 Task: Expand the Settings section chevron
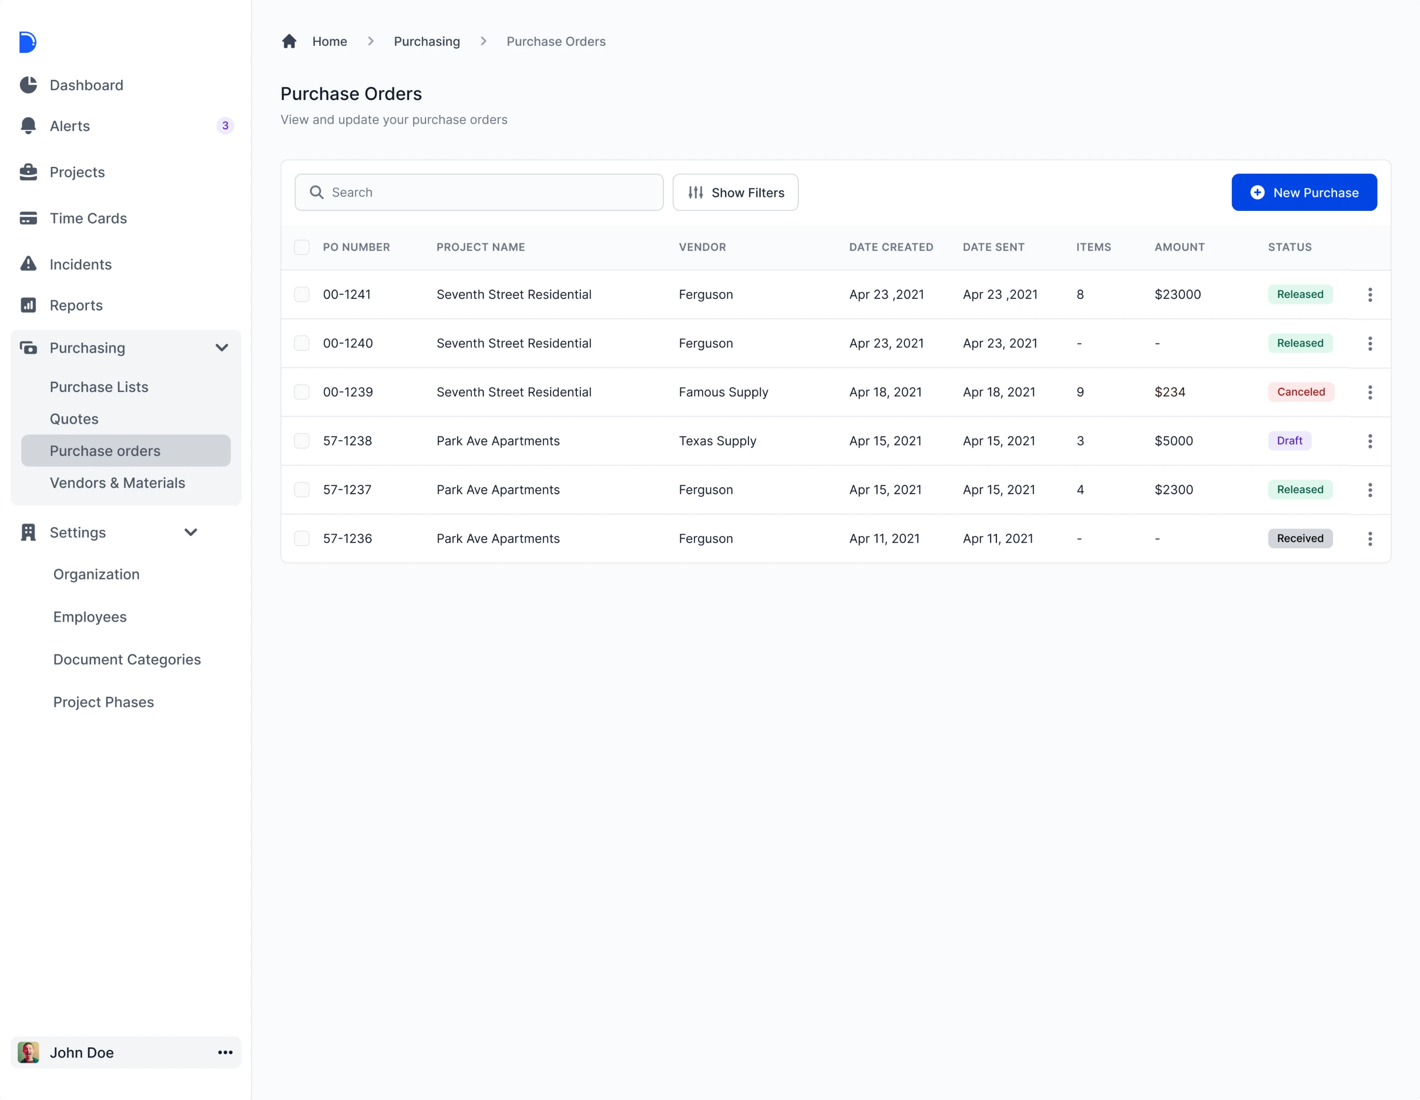coord(191,532)
